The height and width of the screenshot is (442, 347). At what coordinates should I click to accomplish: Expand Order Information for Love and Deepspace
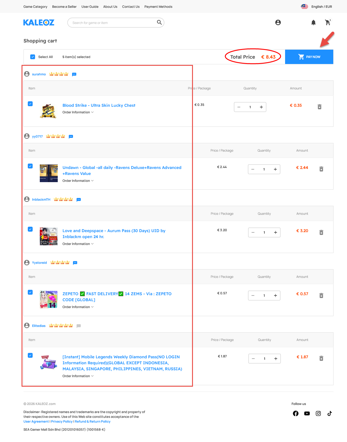(x=78, y=244)
